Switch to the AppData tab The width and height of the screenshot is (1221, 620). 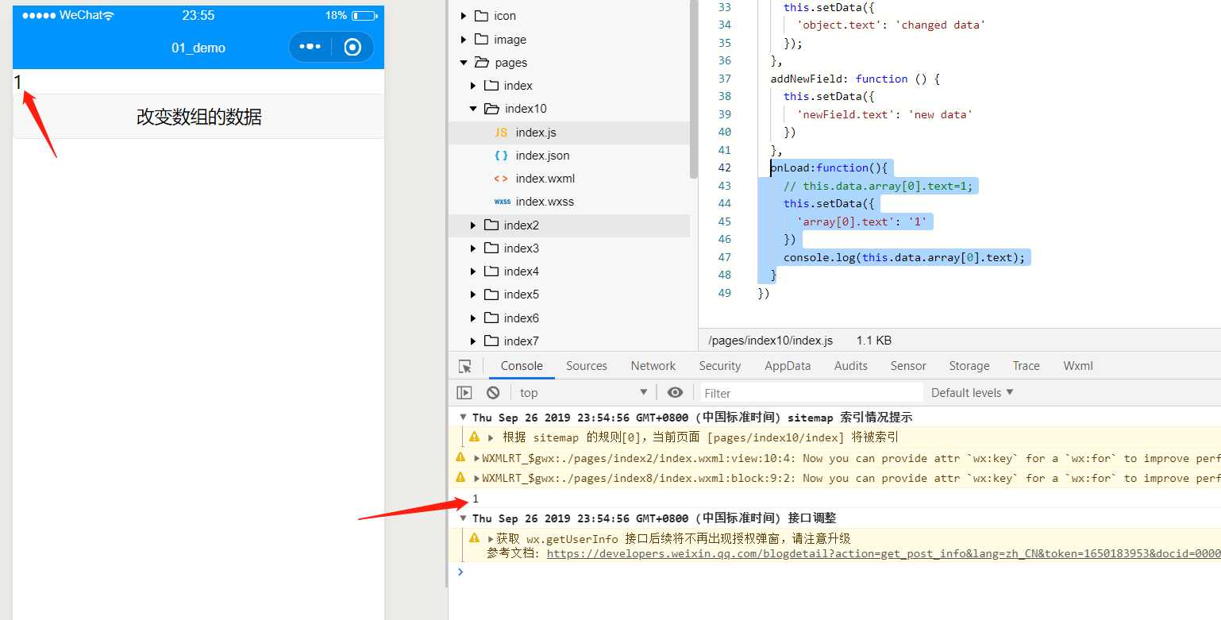788,366
